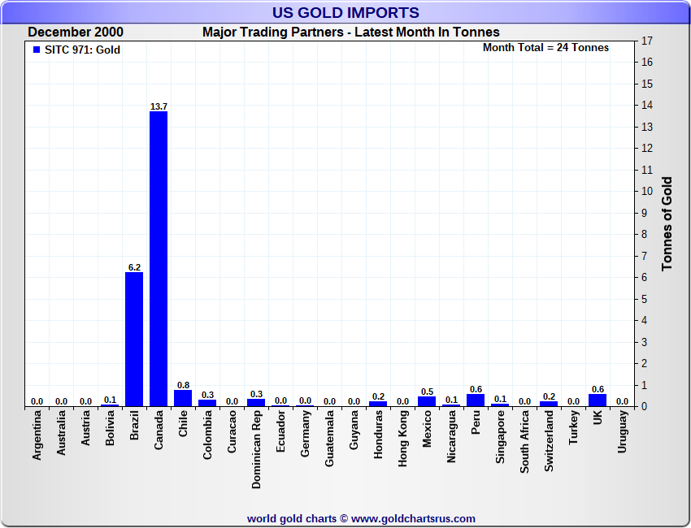
Task: Click the Dominican Rep bar
Action: pyautogui.click(x=256, y=402)
